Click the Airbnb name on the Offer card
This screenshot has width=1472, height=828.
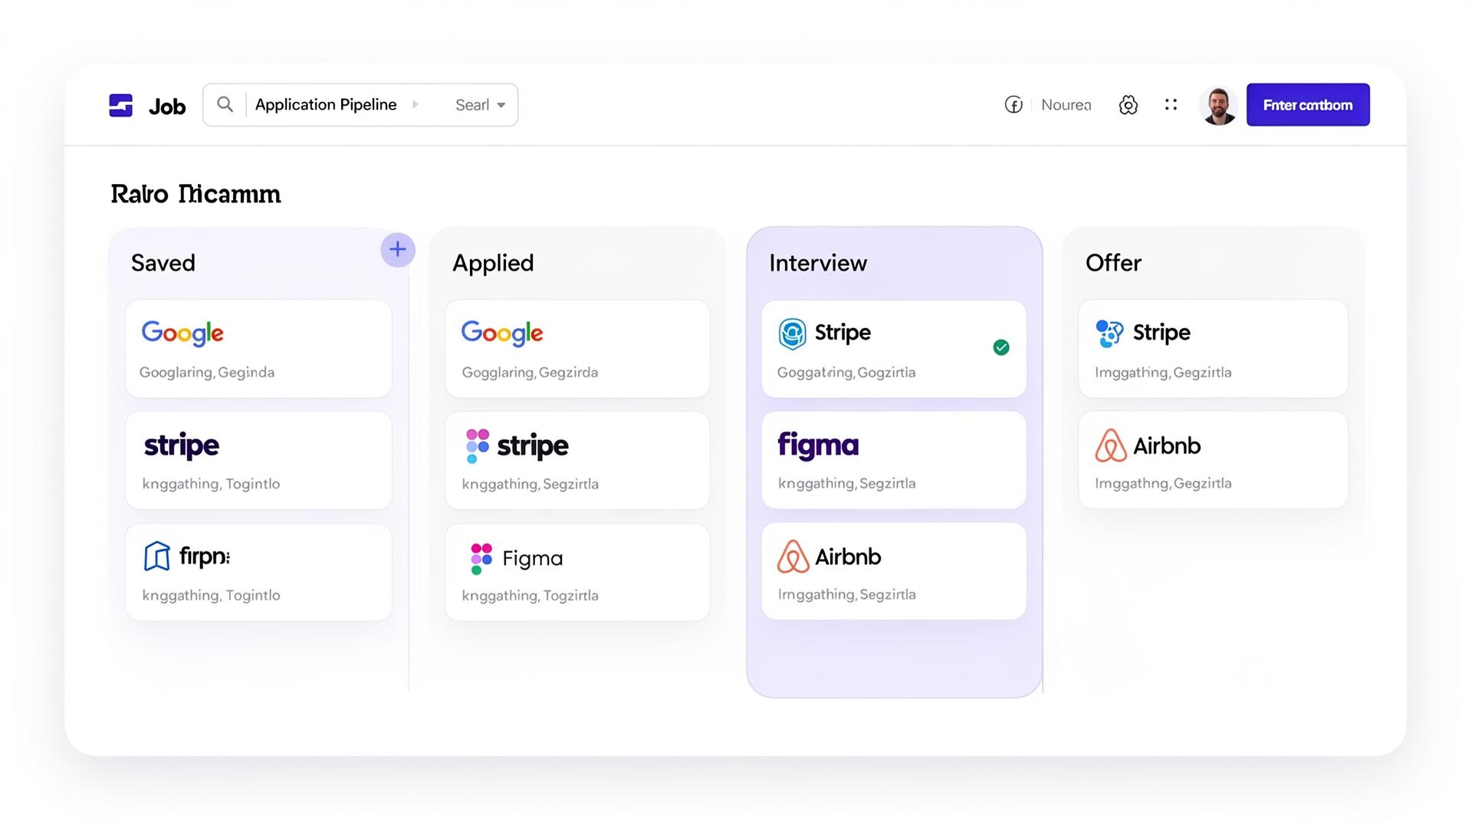[x=1167, y=445]
